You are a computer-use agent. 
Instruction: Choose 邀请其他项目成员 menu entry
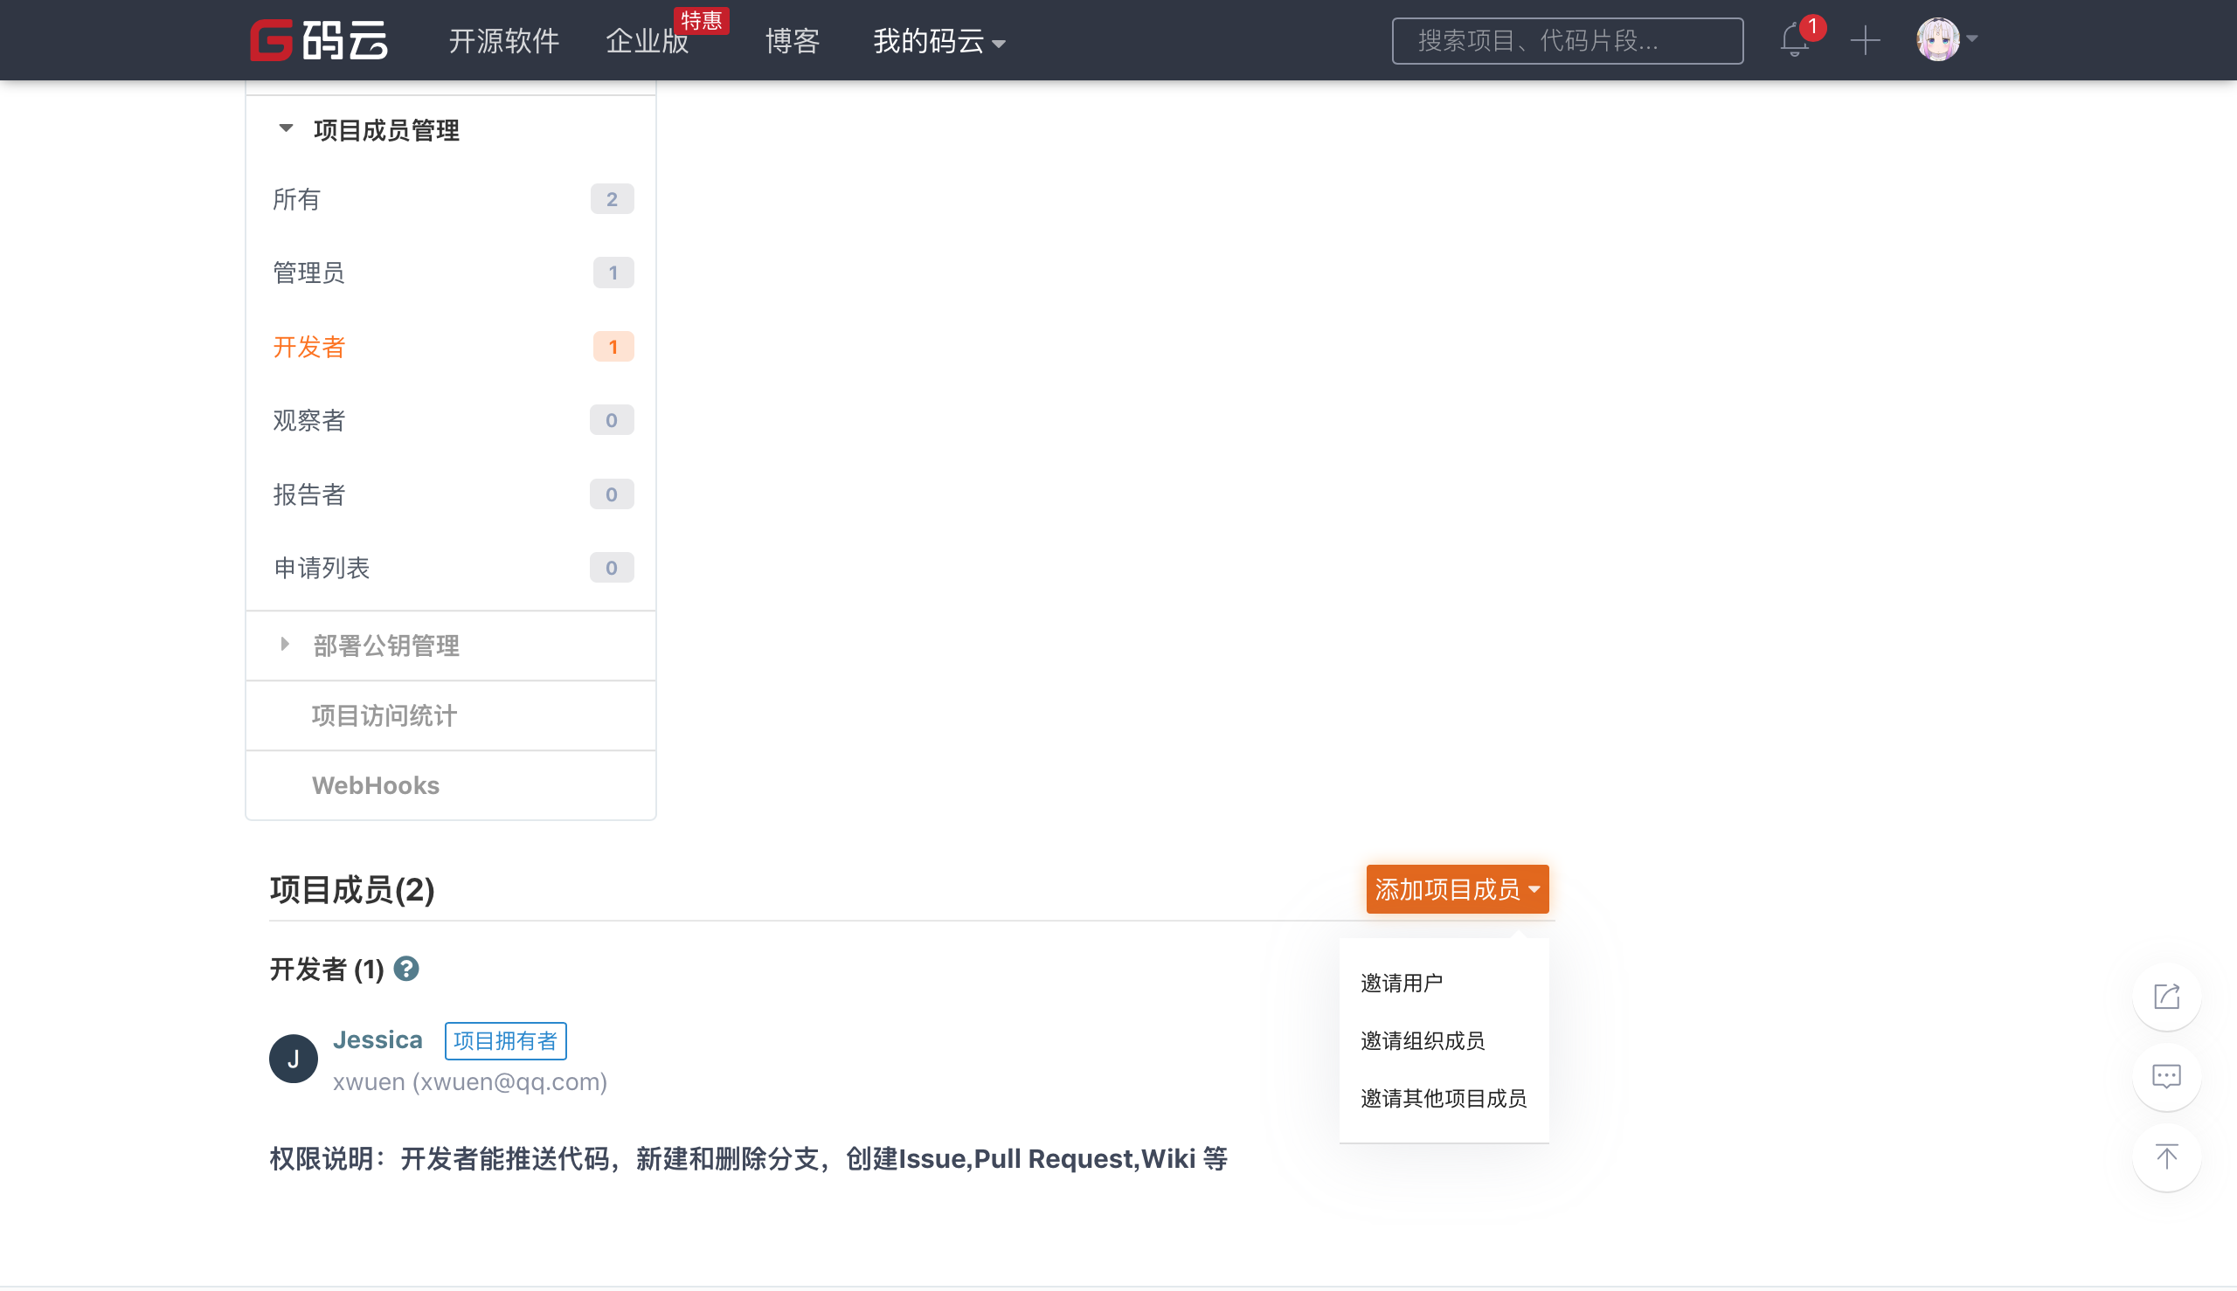1444,1098
